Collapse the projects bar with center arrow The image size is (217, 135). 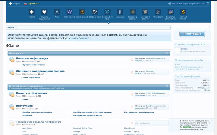(108, 22)
